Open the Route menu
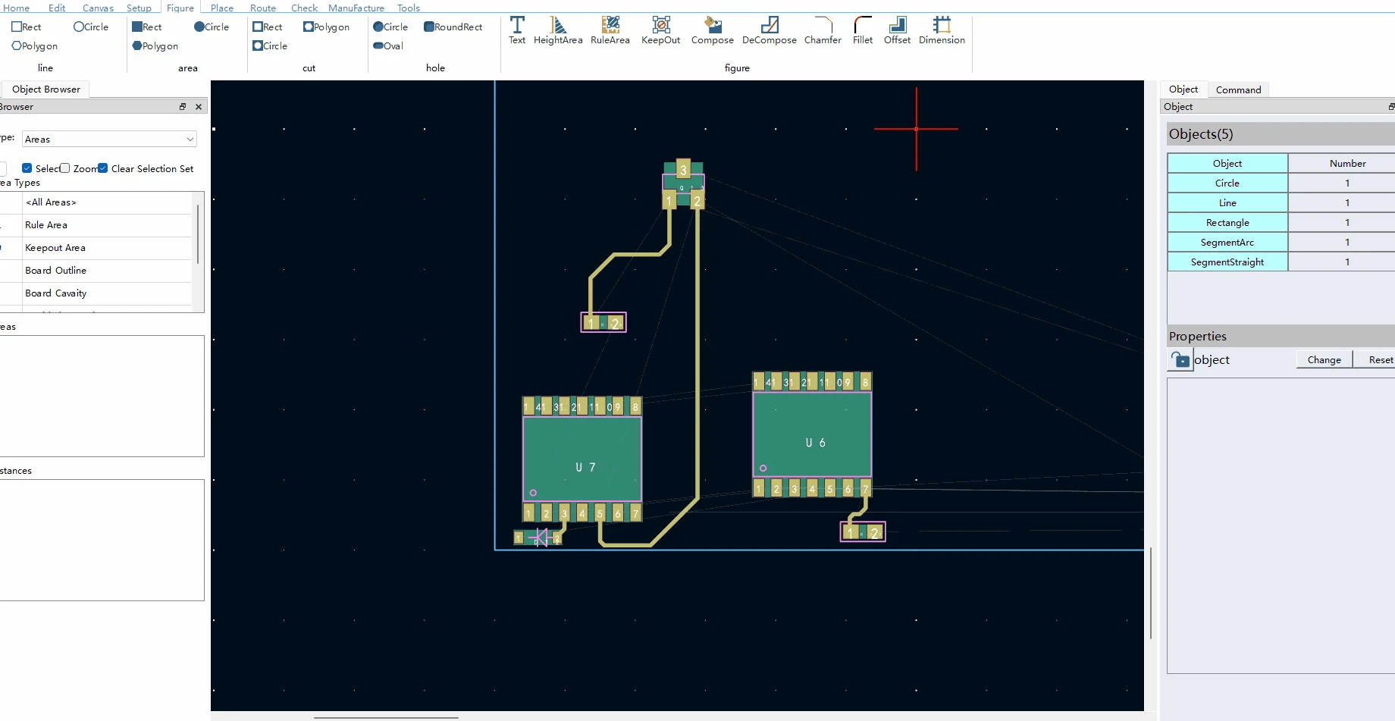 [x=262, y=8]
